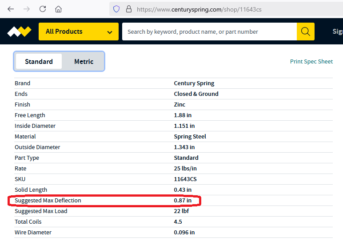Click the 'Outside Diameter' label
The image size is (343, 245).
tap(37, 147)
